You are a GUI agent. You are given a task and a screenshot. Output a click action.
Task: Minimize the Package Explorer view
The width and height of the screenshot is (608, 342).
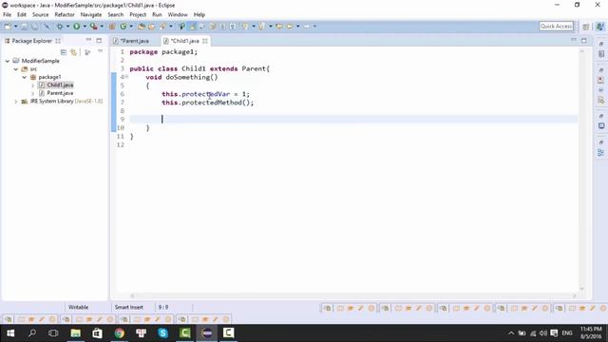click(x=88, y=40)
